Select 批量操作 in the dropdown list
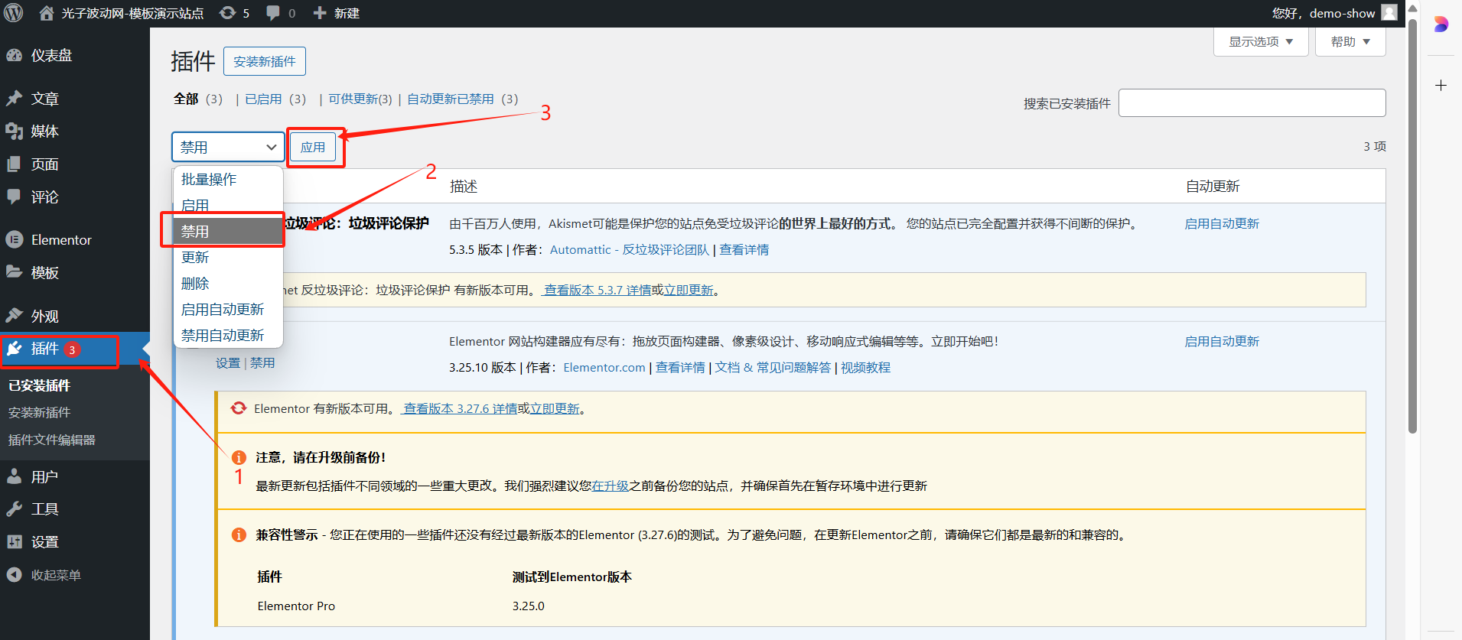This screenshot has height=640, width=1462. (228, 179)
